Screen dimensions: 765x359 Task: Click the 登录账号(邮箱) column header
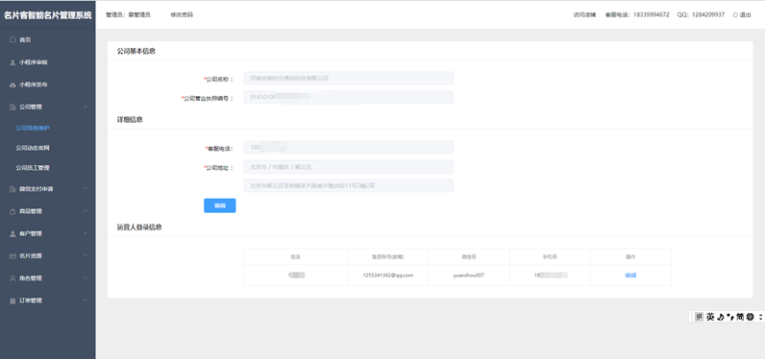pyautogui.click(x=387, y=256)
